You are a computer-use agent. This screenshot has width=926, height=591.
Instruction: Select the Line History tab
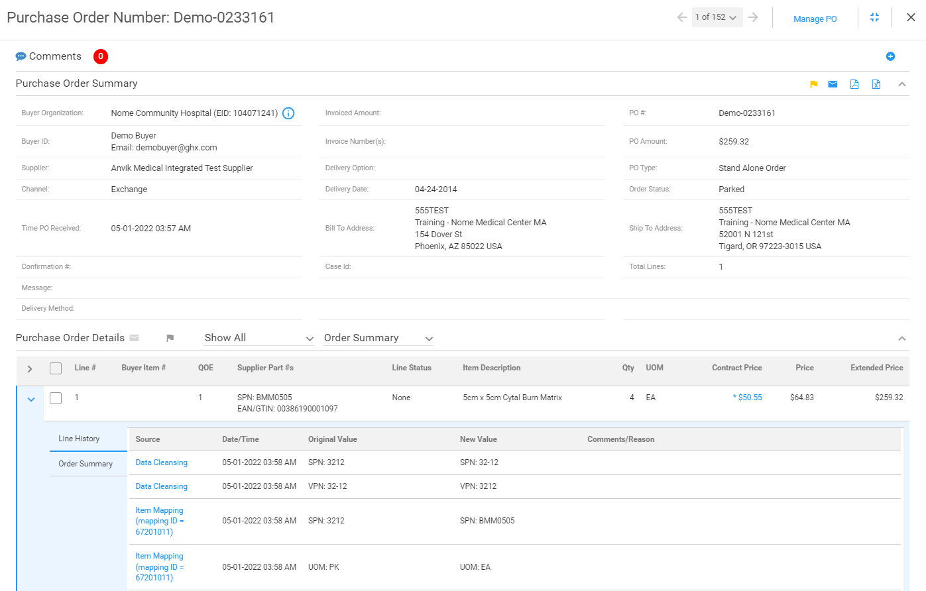point(88,439)
